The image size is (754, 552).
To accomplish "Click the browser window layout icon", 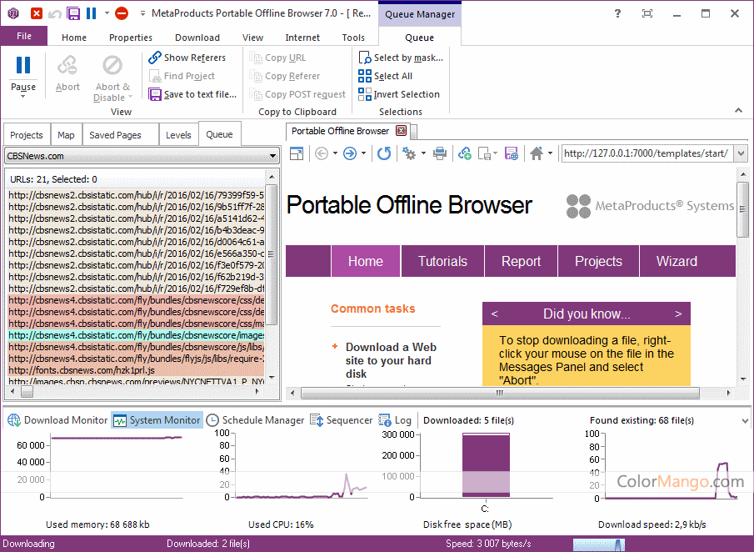I will [297, 153].
